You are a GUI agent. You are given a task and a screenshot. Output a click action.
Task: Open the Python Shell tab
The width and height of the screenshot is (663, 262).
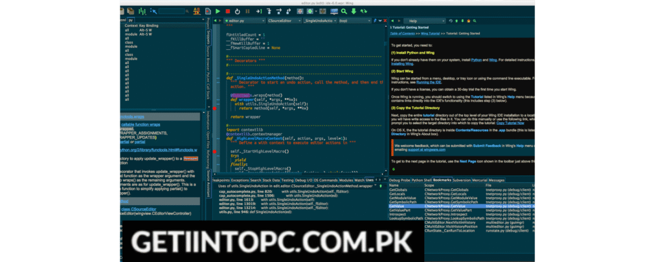coord(421,180)
